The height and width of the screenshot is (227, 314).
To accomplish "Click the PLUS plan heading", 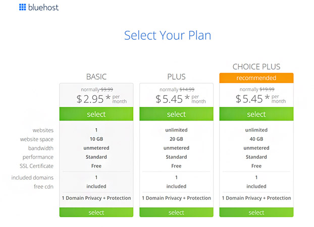I will click(x=176, y=77).
